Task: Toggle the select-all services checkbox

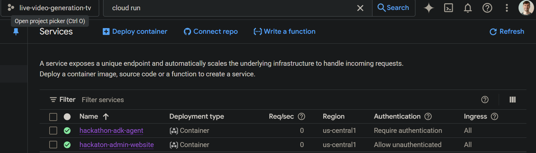Action: coord(53,117)
